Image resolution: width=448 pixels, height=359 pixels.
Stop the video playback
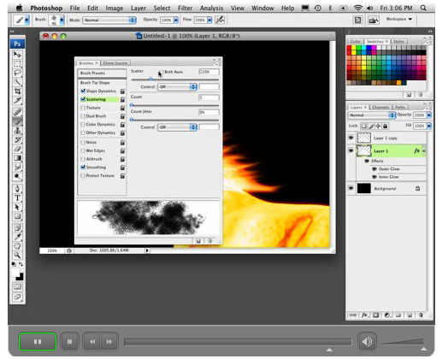(x=70, y=342)
